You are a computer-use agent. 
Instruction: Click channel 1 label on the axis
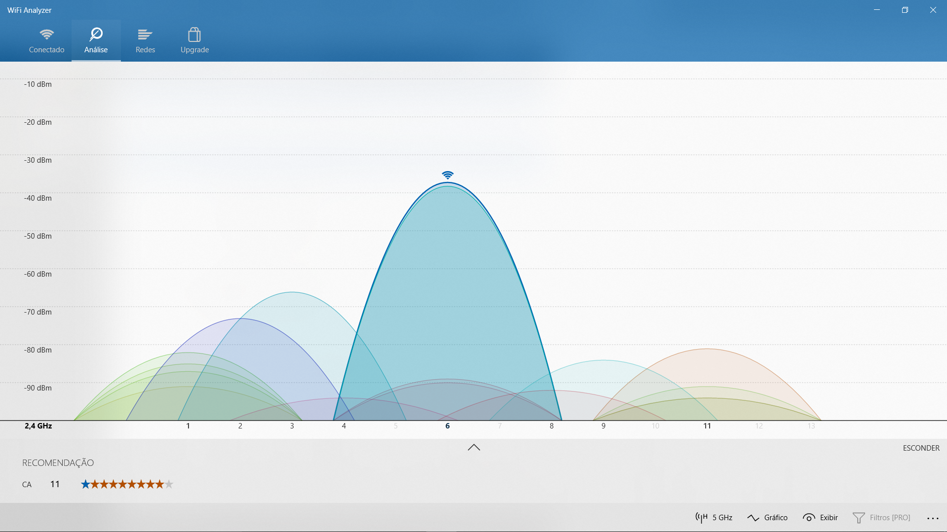pyautogui.click(x=188, y=426)
